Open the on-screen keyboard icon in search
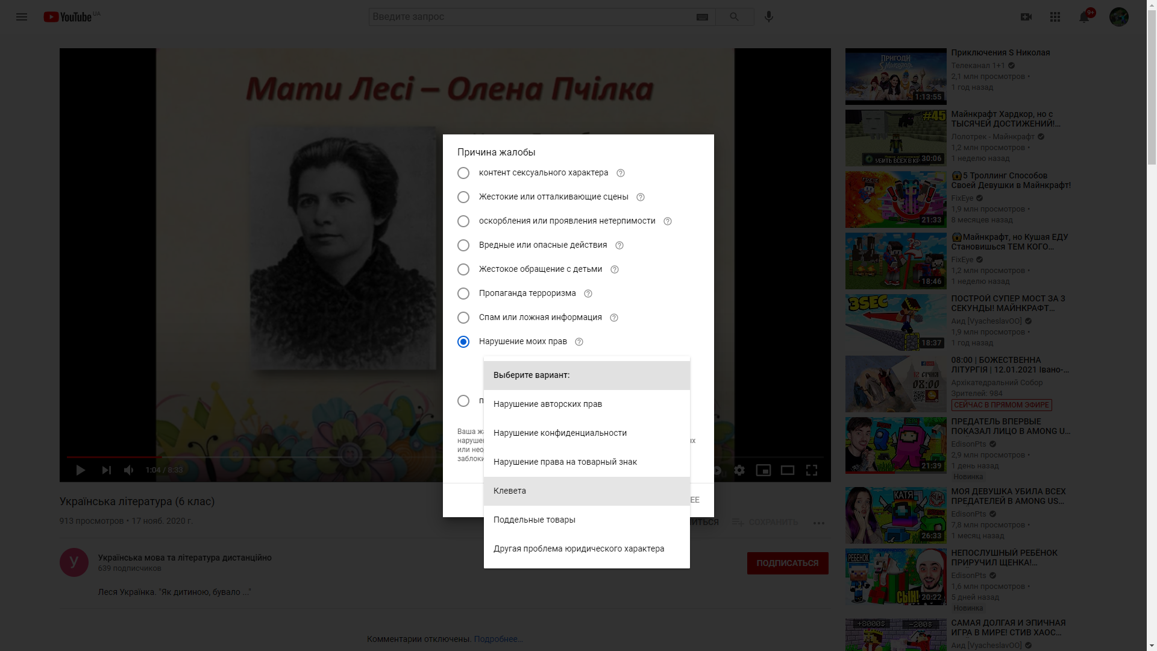The height and width of the screenshot is (651, 1157). tap(702, 17)
